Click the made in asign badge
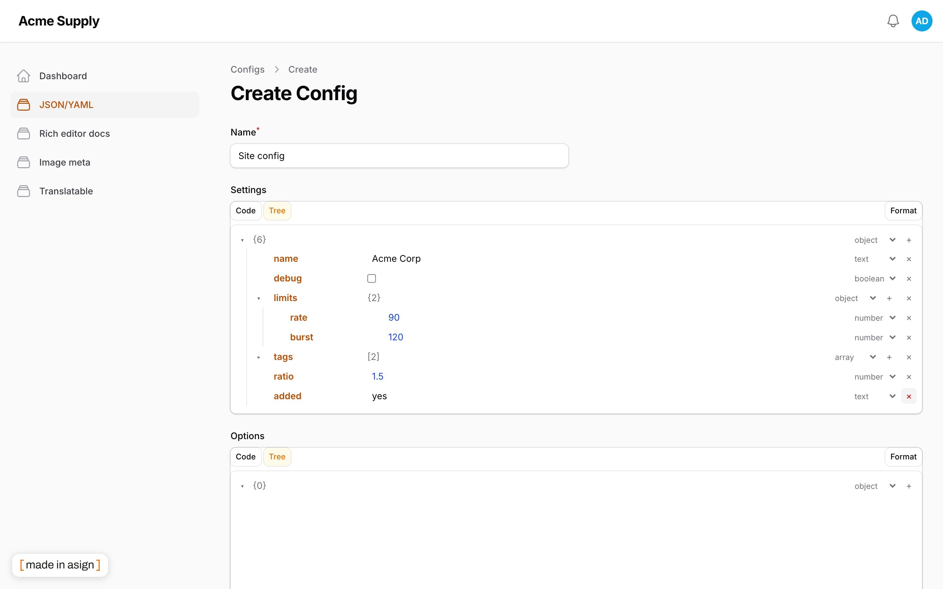Screen dimensions: 943x589 point(60,565)
